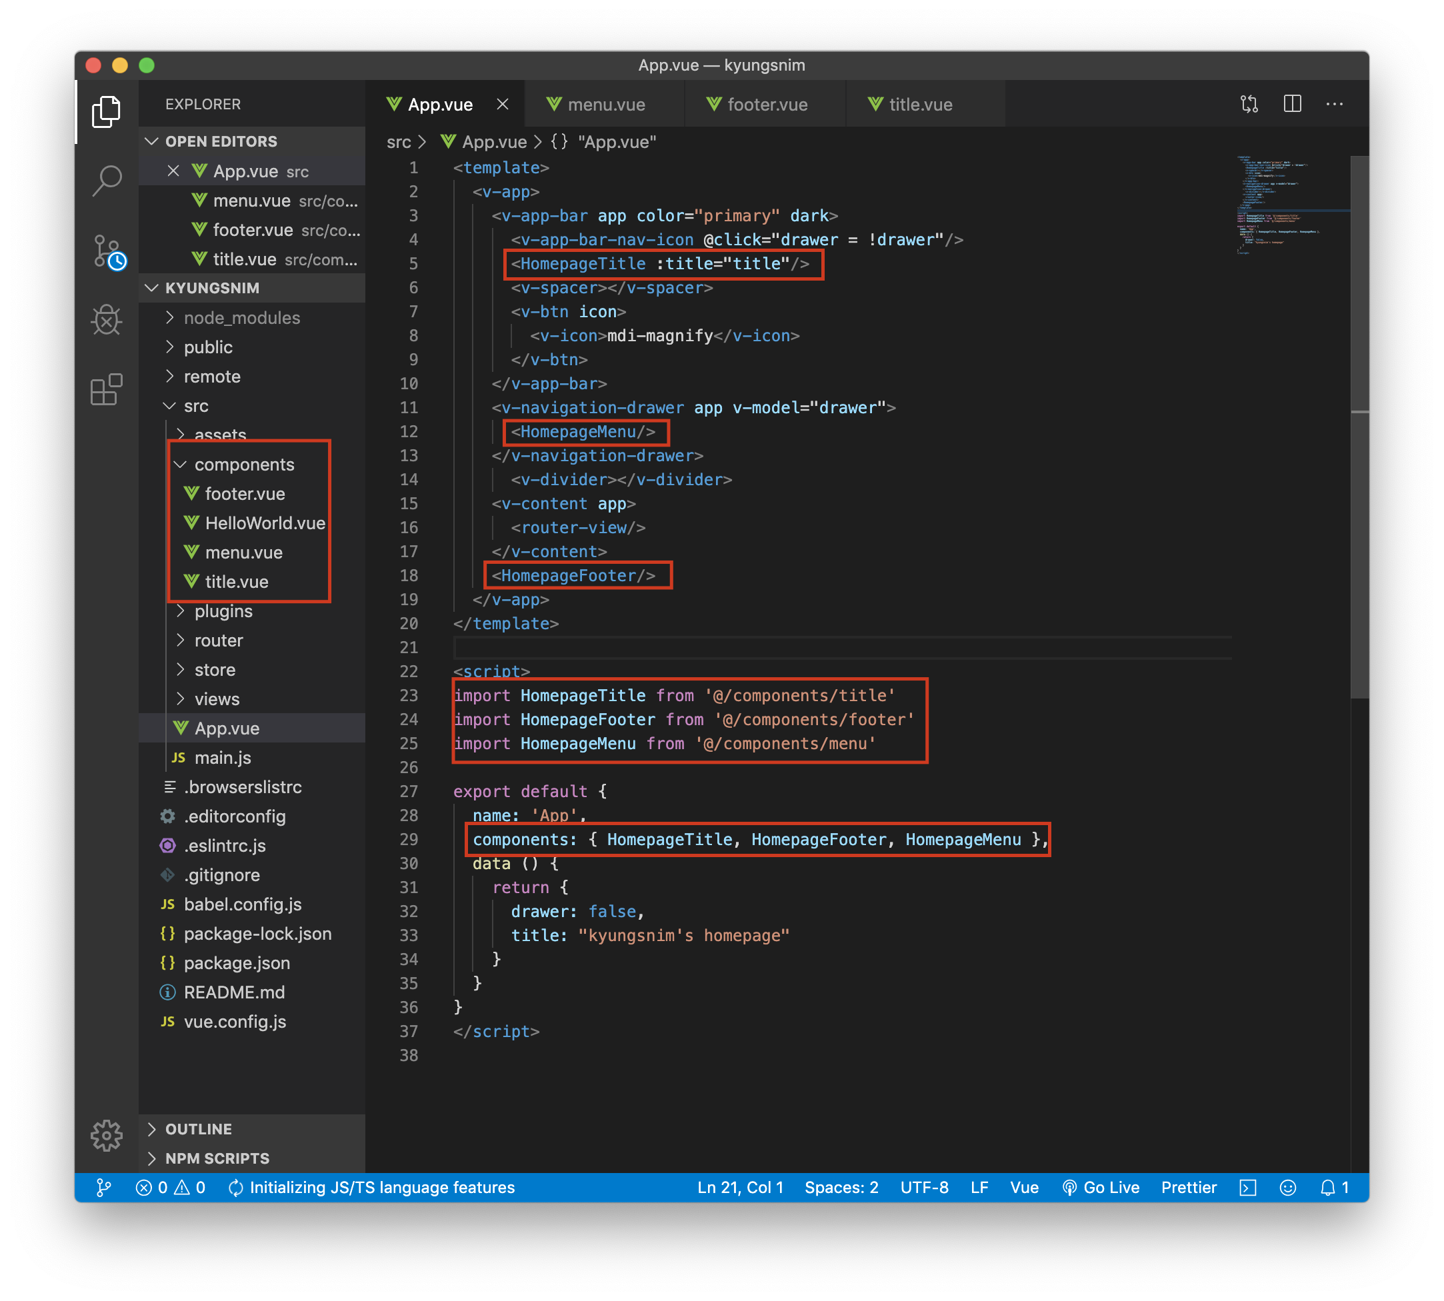Click Spaces: 2 indentation setting
This screenshot has height=1301, width=1444.
pos(841,1187)
